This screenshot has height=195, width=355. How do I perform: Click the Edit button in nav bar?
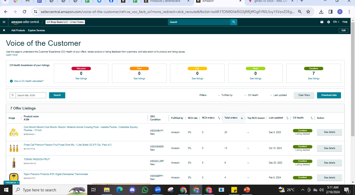click(344, 30)
